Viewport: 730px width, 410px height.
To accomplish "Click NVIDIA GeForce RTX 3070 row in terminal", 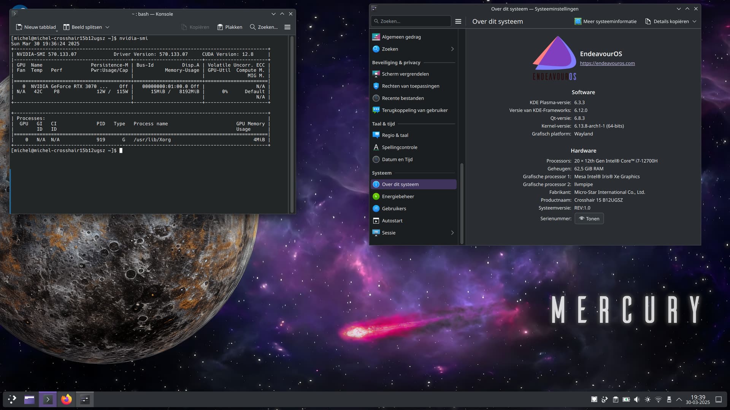I will pyautogui.click(x=141, y=87).
